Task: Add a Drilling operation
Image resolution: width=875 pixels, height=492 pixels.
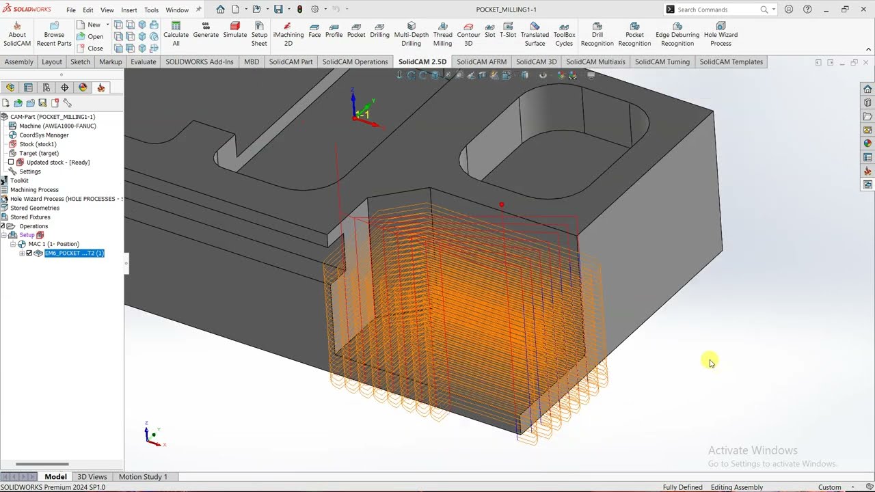Action: click(379, 30)
